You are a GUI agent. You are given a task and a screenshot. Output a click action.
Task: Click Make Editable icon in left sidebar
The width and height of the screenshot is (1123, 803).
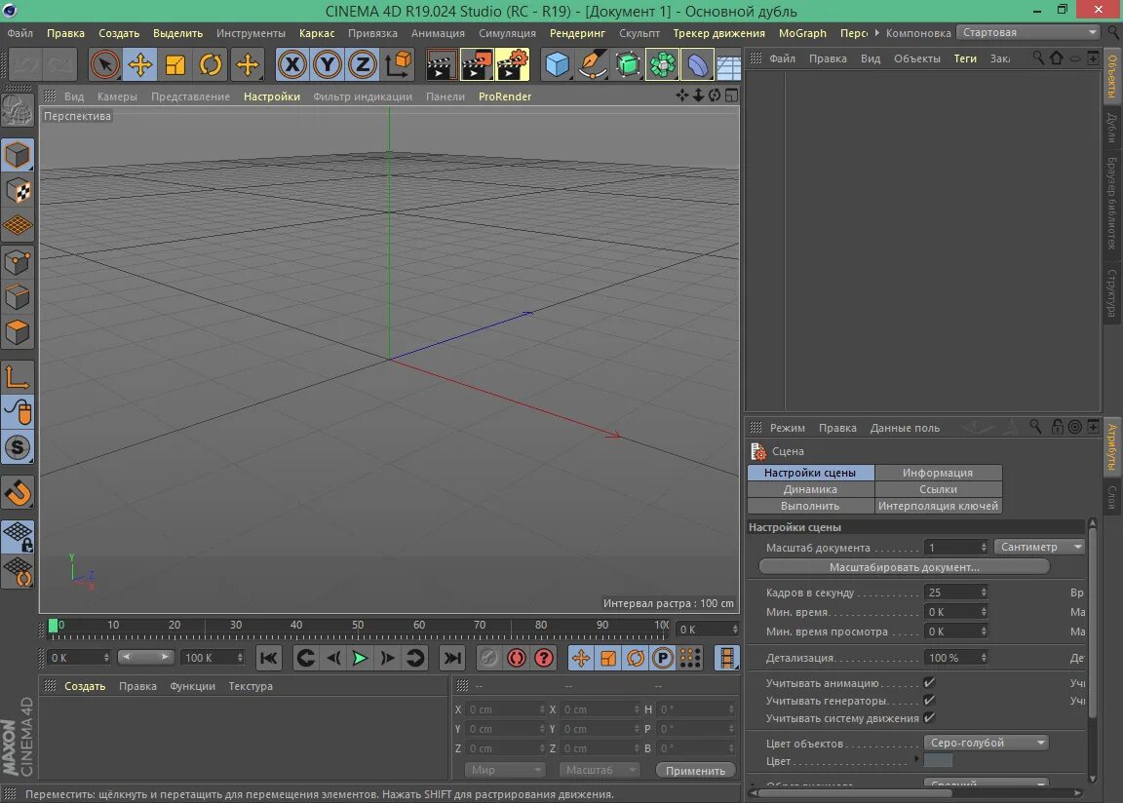click(18, 111)
